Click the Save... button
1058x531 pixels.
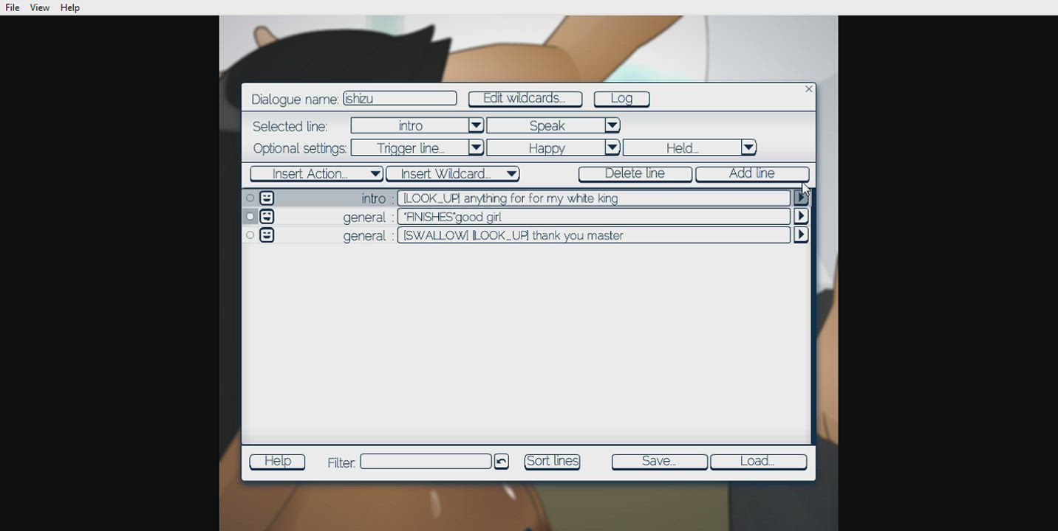pos(659,462)
